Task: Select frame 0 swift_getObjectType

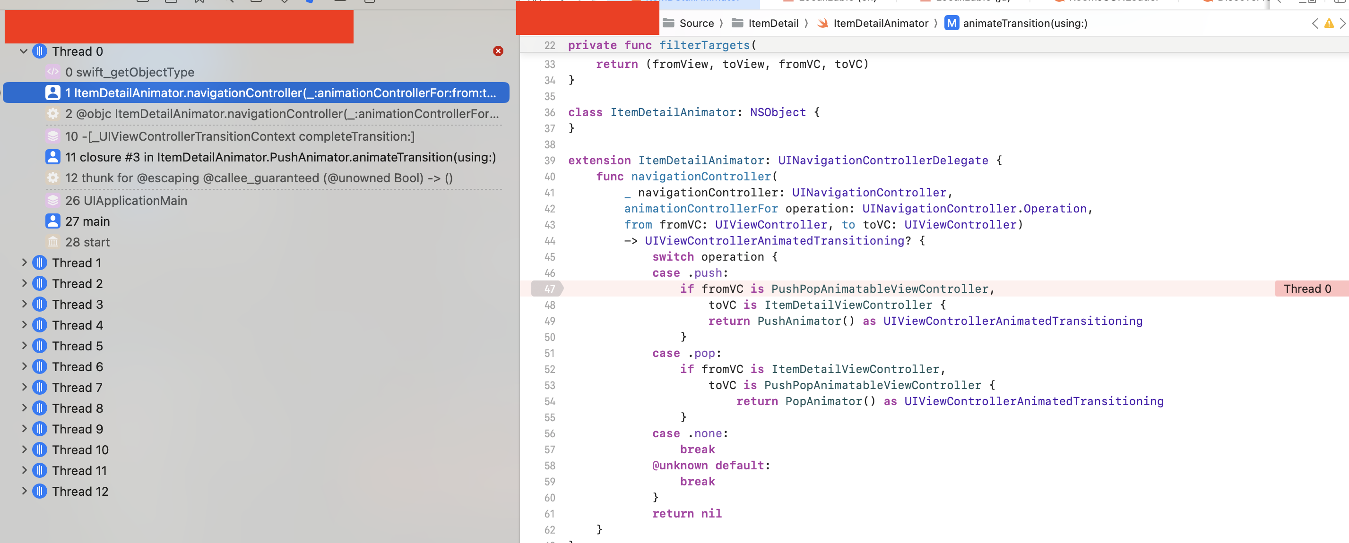Action: tap(256, 72)
